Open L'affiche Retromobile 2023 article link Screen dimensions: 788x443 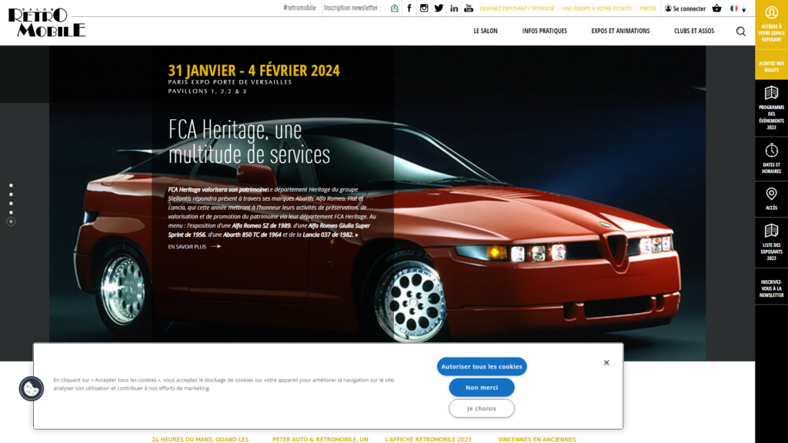coord(428,439)
